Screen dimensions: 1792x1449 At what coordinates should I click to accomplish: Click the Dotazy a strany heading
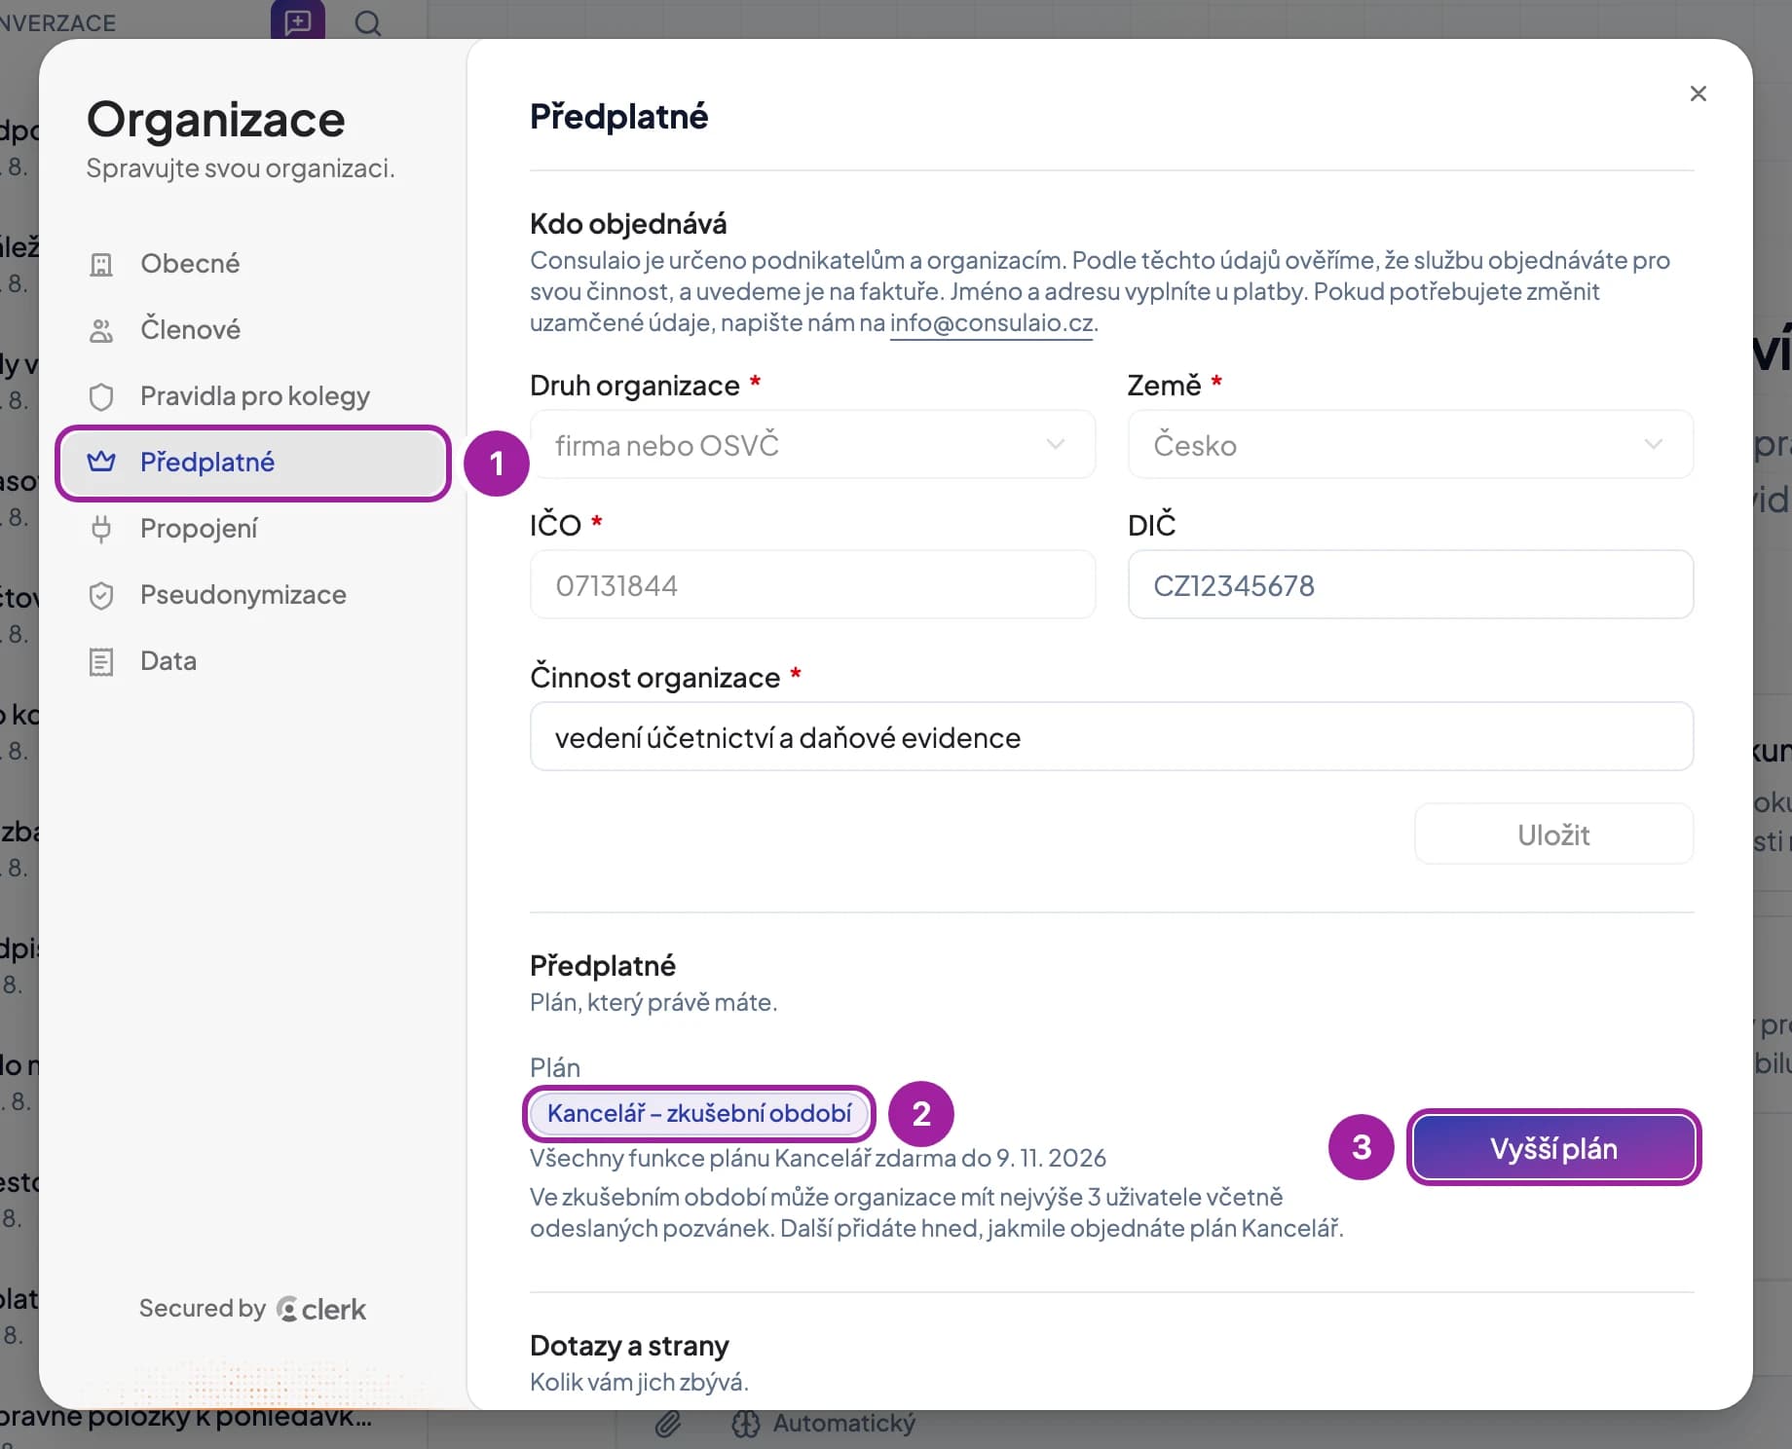point(629,1346)
